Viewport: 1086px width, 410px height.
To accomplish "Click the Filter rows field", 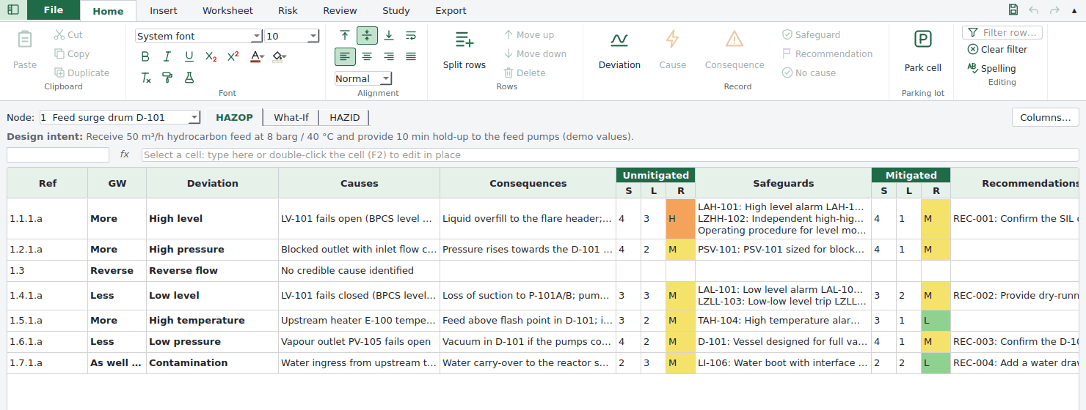I will pos(1002,33).
